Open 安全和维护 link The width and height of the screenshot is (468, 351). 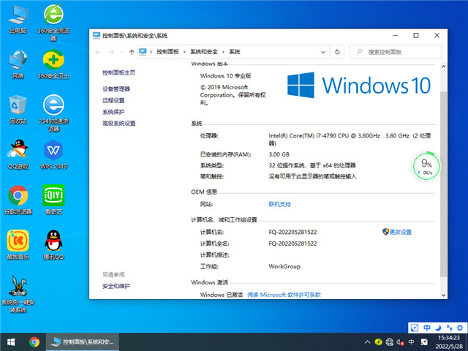(x=116, y=286)
